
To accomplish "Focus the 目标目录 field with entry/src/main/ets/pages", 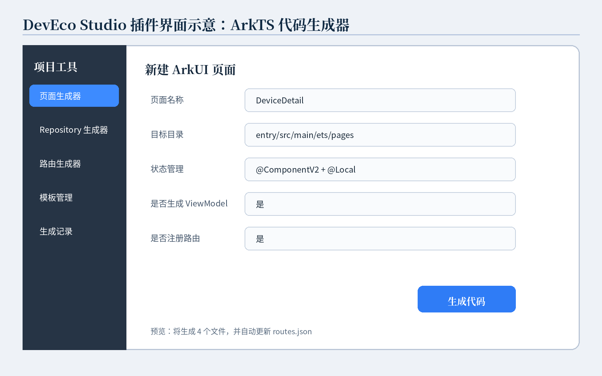I will (380, 135).
